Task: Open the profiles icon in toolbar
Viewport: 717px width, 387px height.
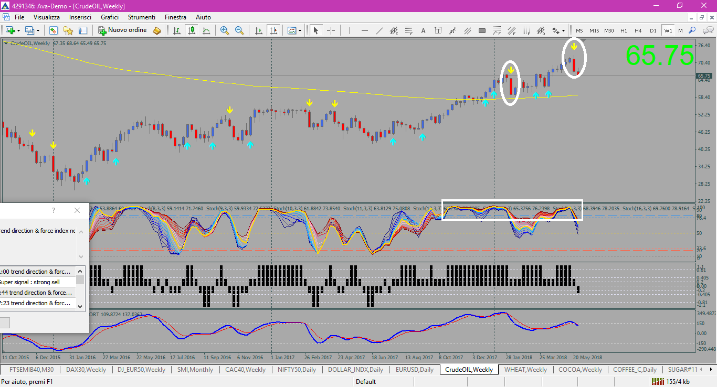Action: [x=30, y=30]
